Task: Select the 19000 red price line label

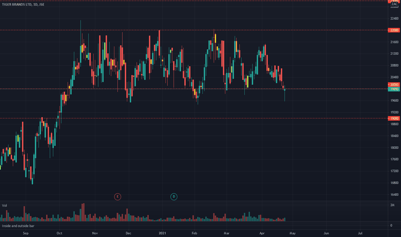Action: (x=394, y=118)
